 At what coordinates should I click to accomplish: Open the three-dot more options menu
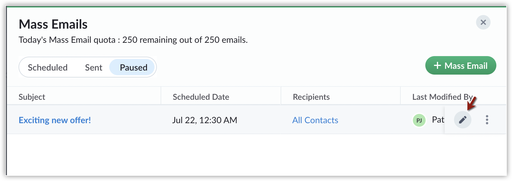(x=487, y=120)
